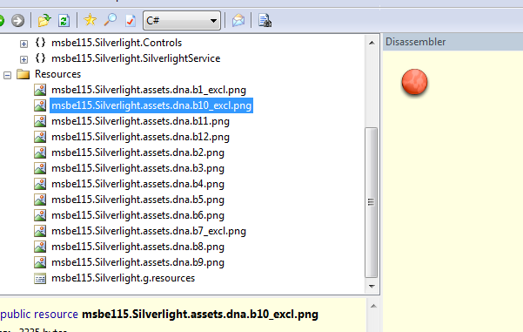Image resolution: width=523 pixels, height=332 pixels.
Task: Click the red ball image preview
Action: point(414,82)
